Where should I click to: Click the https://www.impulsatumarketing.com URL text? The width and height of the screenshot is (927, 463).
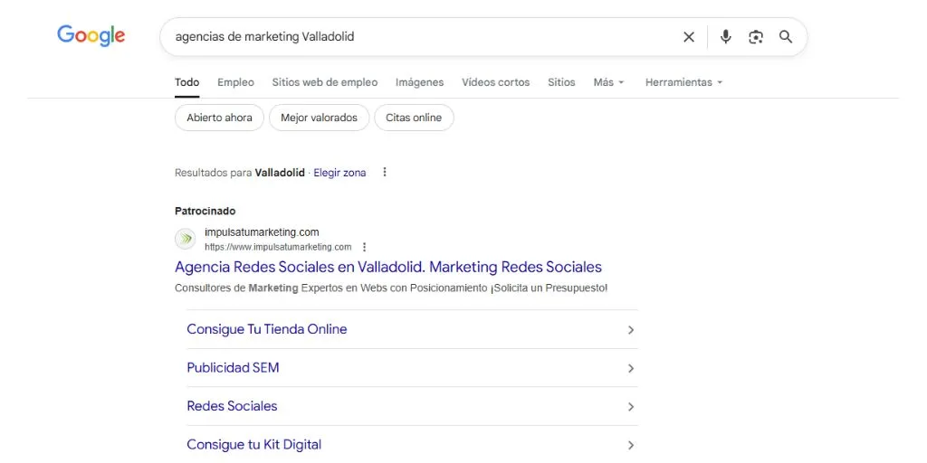(278, 247)
